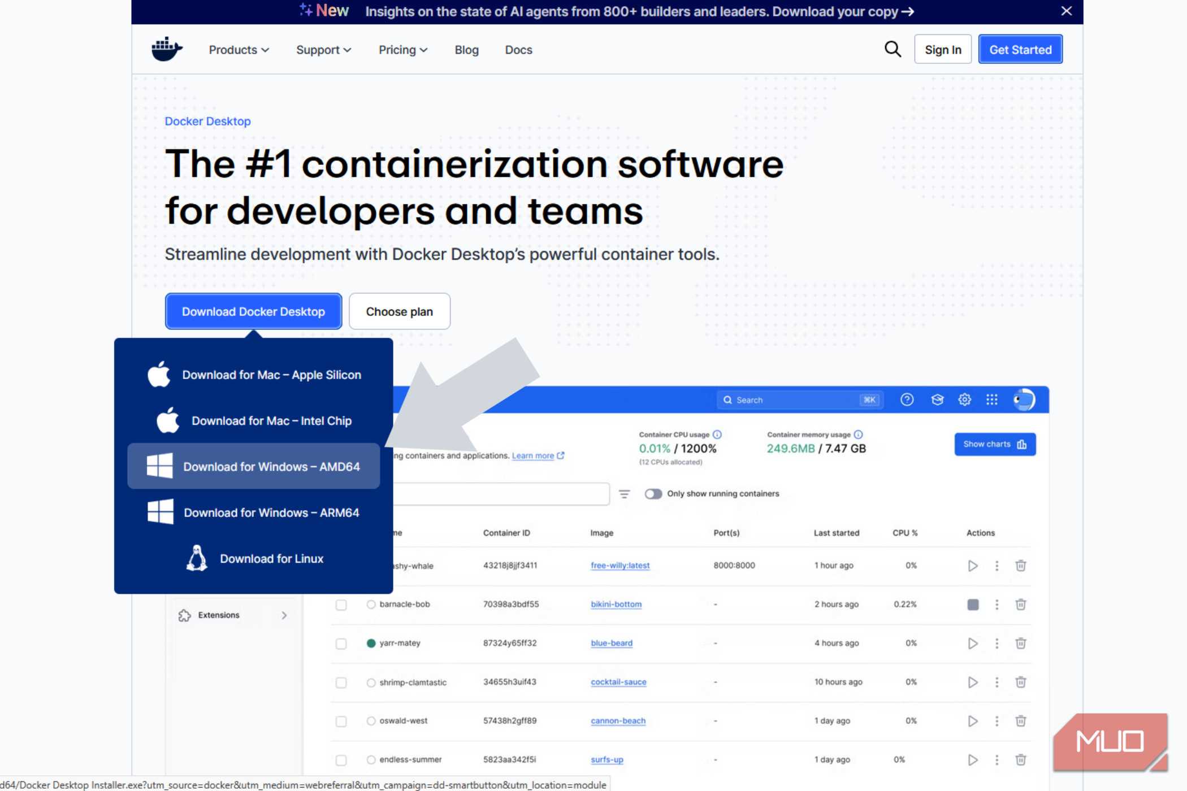Check the oswald-west row checkbox
Image resolution: width=1187 pixels, height=791 pixels.
341,722
